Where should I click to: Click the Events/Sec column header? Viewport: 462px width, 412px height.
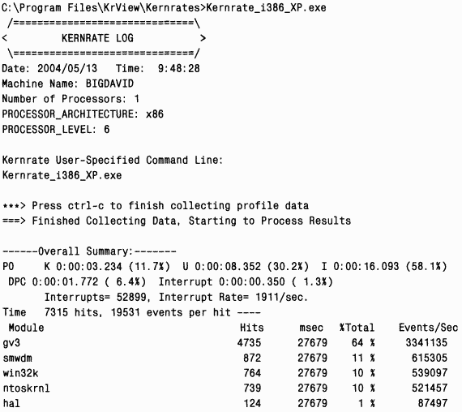[x=429, y=328]
